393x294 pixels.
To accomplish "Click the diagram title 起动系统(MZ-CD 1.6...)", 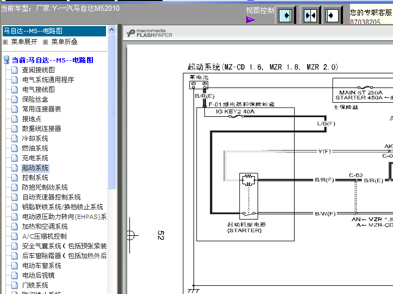I will [263, 67].
